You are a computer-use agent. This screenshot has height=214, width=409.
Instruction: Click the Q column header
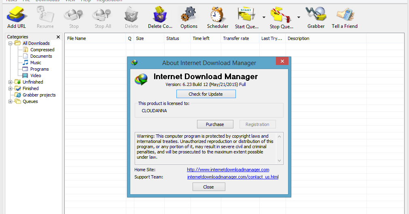(x=129, y=38)
